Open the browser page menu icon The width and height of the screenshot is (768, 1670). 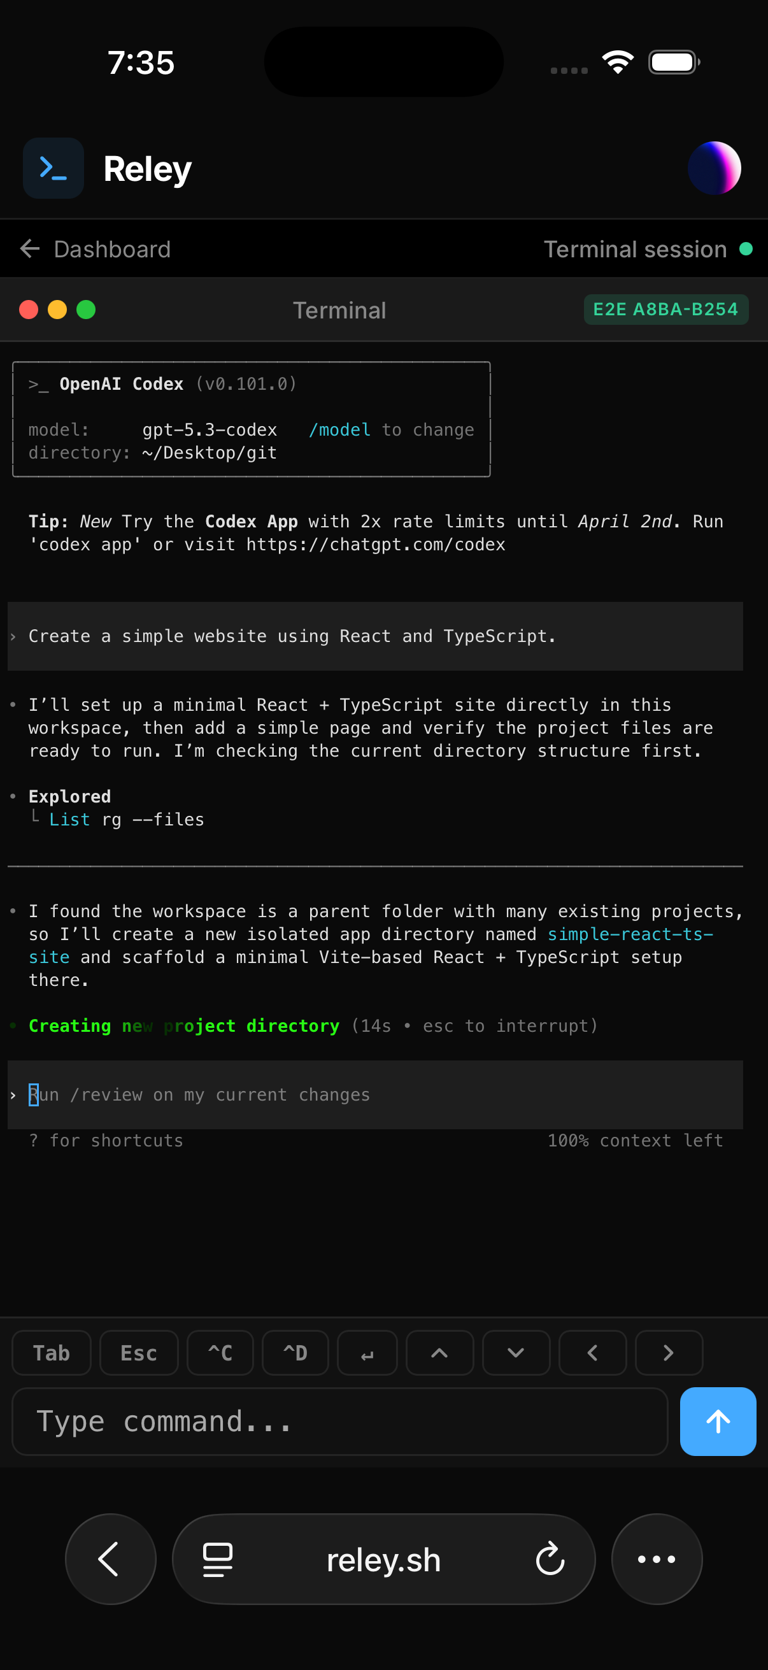218,1559
